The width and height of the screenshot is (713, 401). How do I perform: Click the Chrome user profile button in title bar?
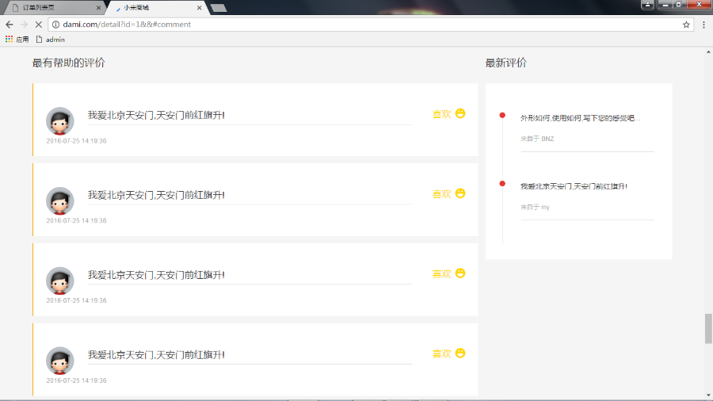[x=647, y=5]
